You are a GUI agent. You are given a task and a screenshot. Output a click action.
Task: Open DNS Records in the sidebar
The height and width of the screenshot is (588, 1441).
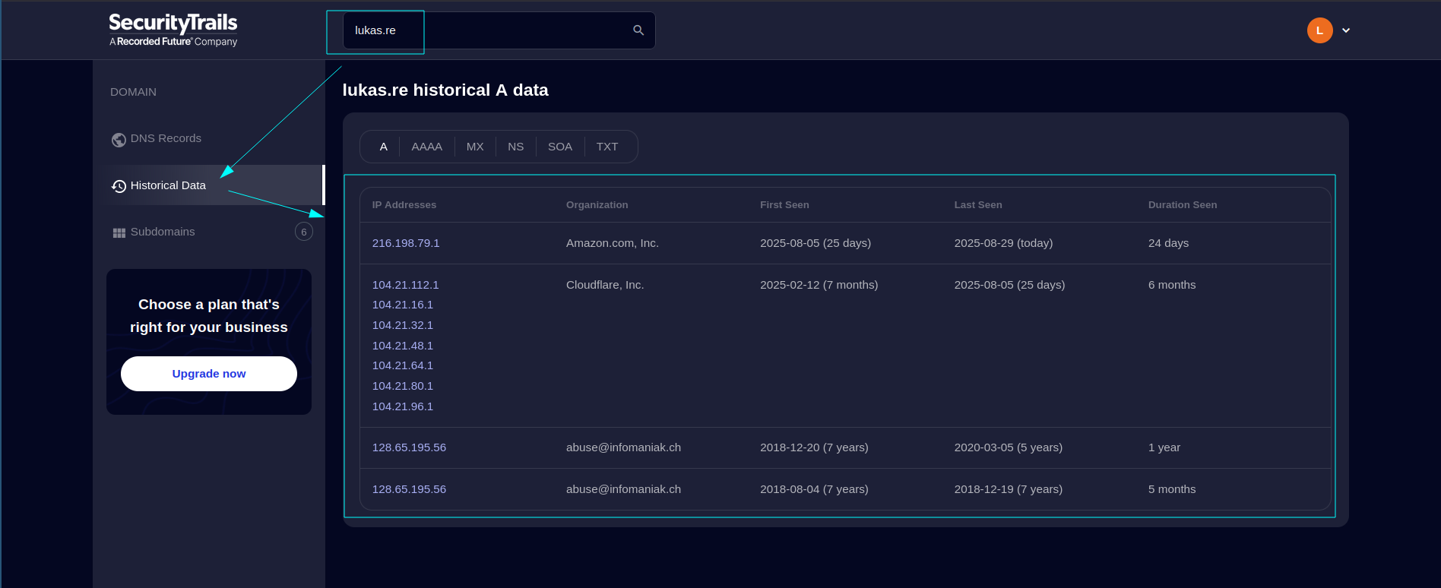tap(166, 138)
